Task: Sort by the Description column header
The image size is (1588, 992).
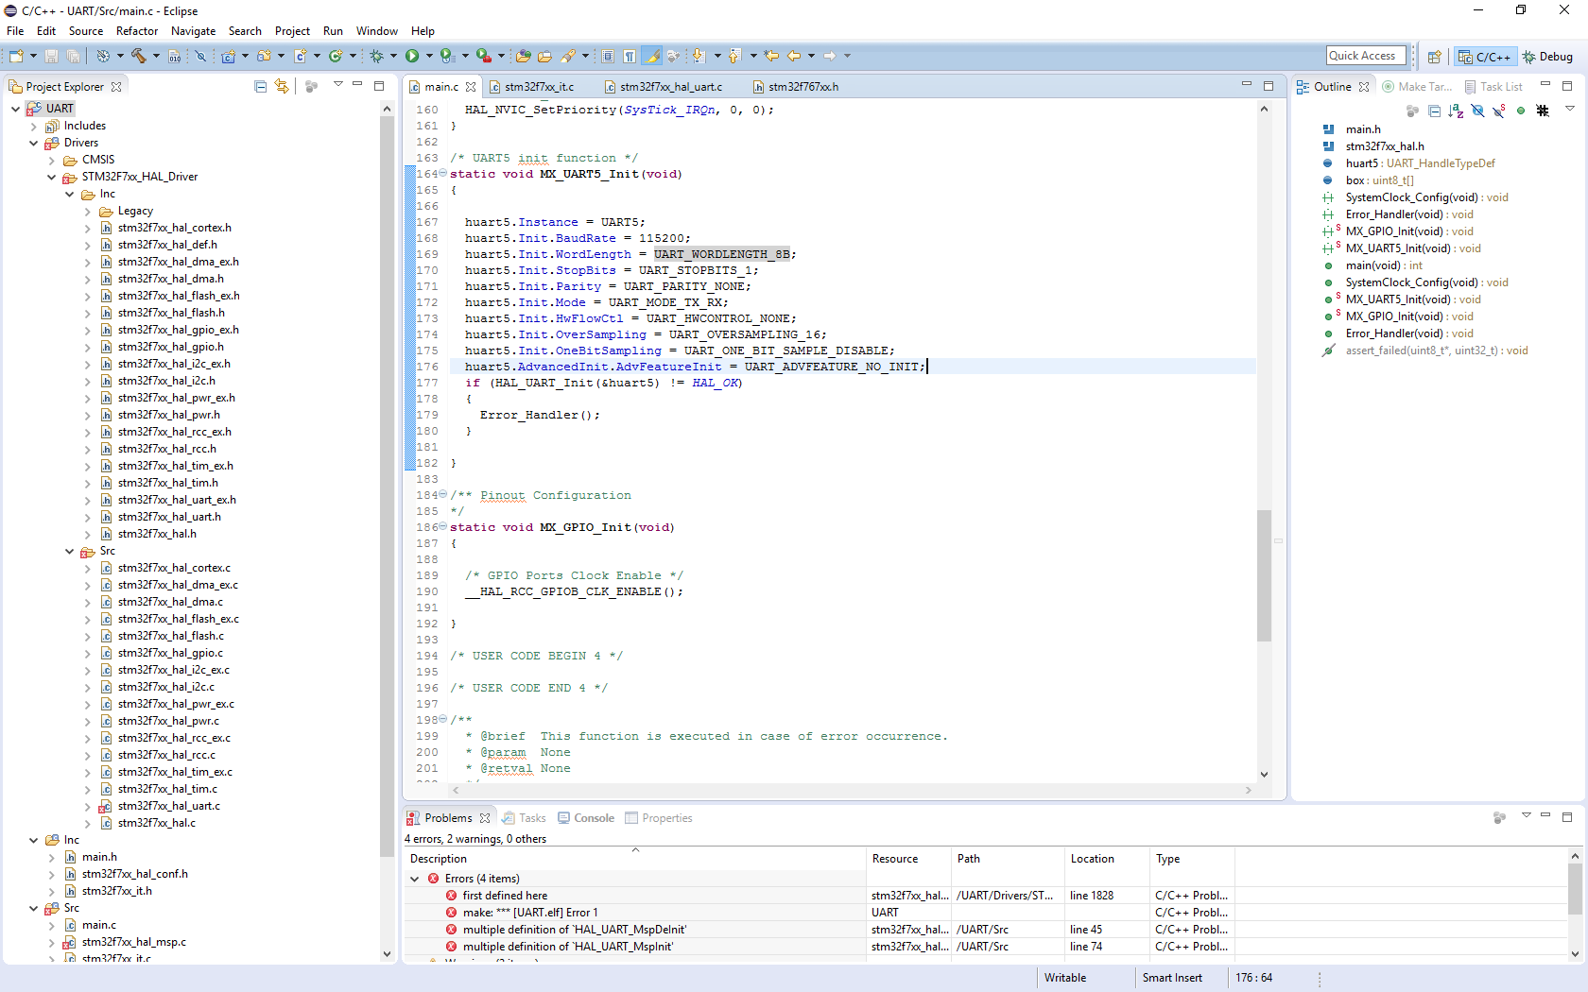Action: (635, 859)
